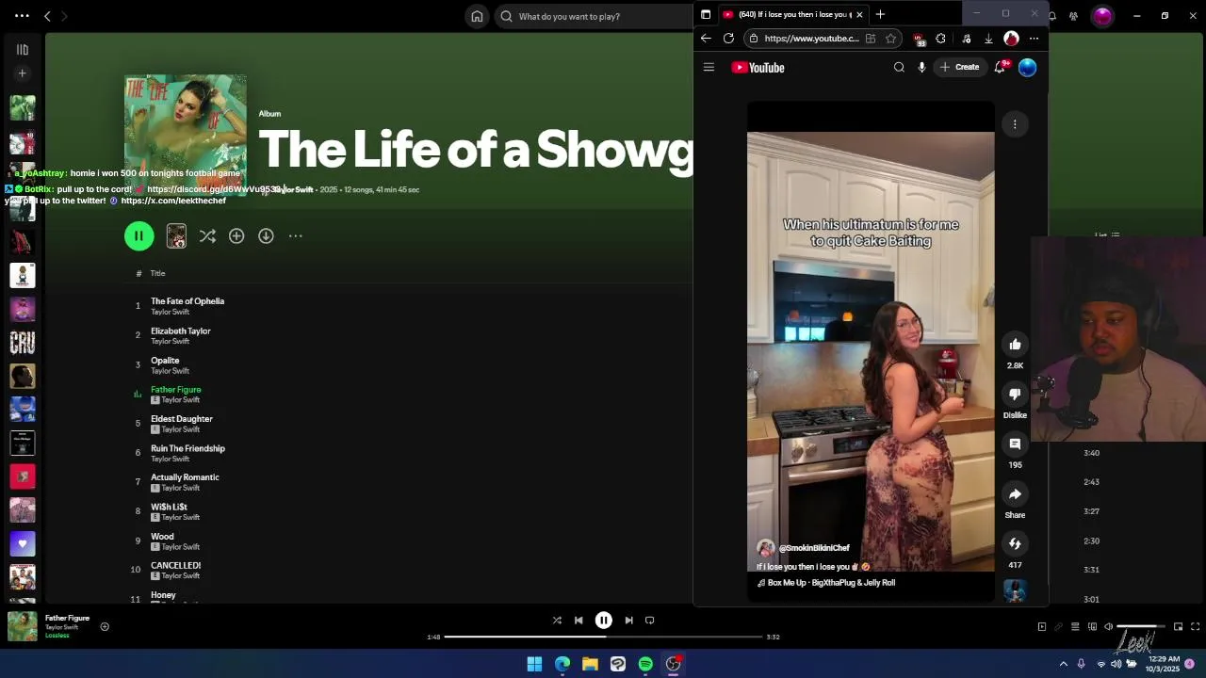Switch to the YouTube browser tab
1206x678 pixels.
(x=792, y=14)
